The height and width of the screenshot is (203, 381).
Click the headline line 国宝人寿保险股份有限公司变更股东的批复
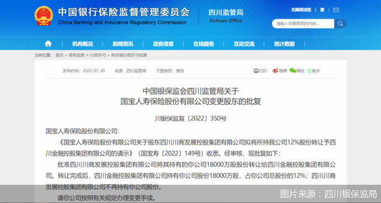click(191, 101)
